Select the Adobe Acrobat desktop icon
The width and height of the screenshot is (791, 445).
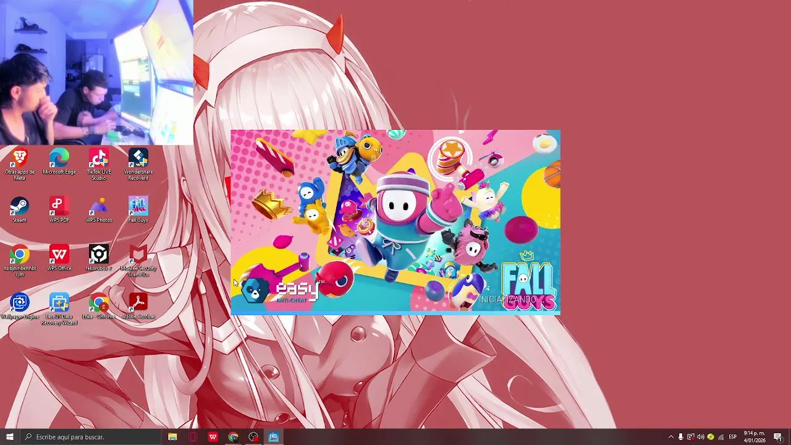pos(138,307)
